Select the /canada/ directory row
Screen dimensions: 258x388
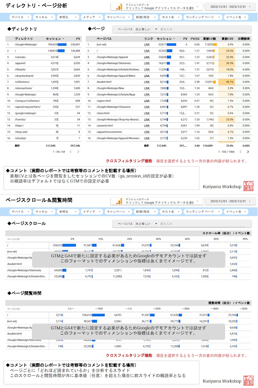(x=44, y=57)
